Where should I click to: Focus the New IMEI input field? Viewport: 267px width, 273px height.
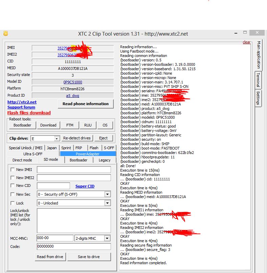(74, 170)
